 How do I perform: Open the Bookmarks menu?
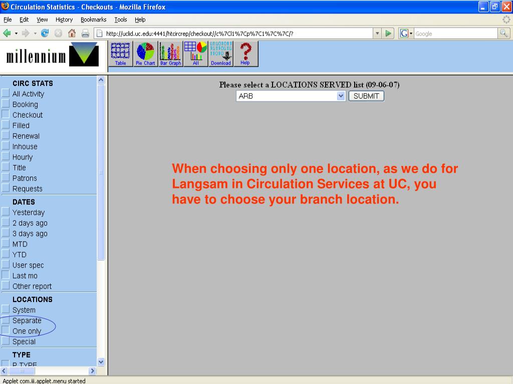click(94, 19)
